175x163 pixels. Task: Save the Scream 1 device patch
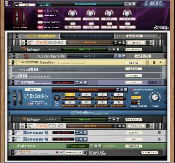pos(85,133)
